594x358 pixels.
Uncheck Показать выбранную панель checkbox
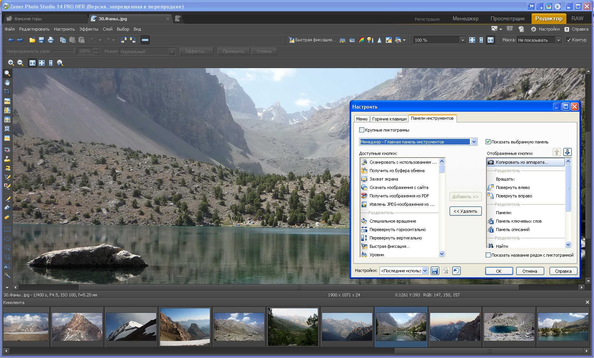point(488,142)
